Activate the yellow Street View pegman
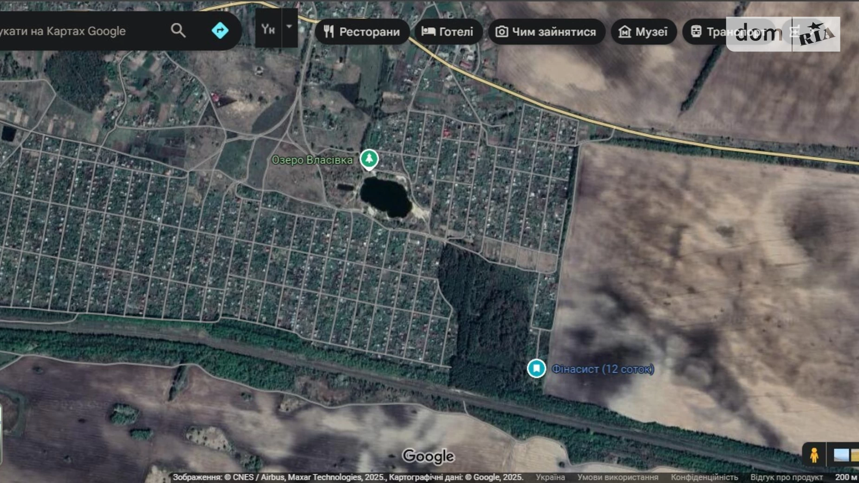 click(813, 455)
